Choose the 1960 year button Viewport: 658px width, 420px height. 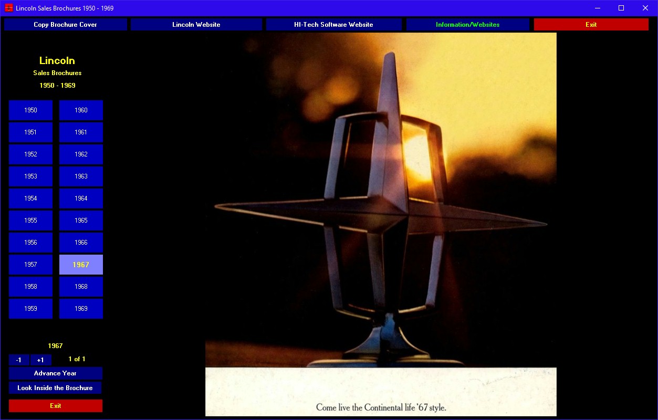click(81, 110)
